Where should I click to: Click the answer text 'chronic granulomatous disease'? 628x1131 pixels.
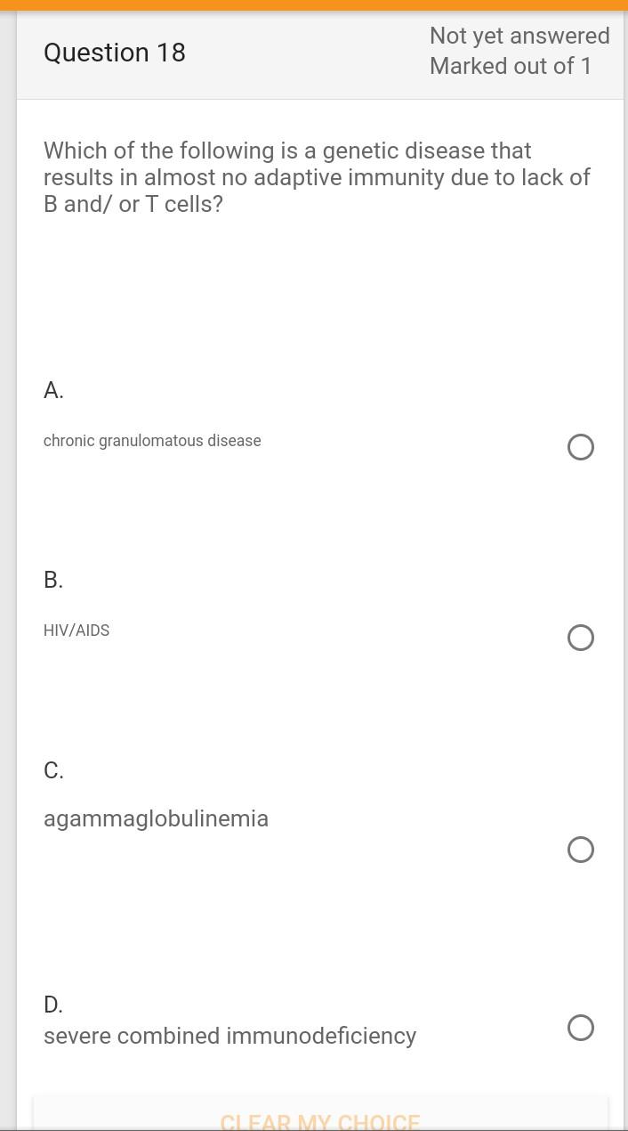pos(152,441)
